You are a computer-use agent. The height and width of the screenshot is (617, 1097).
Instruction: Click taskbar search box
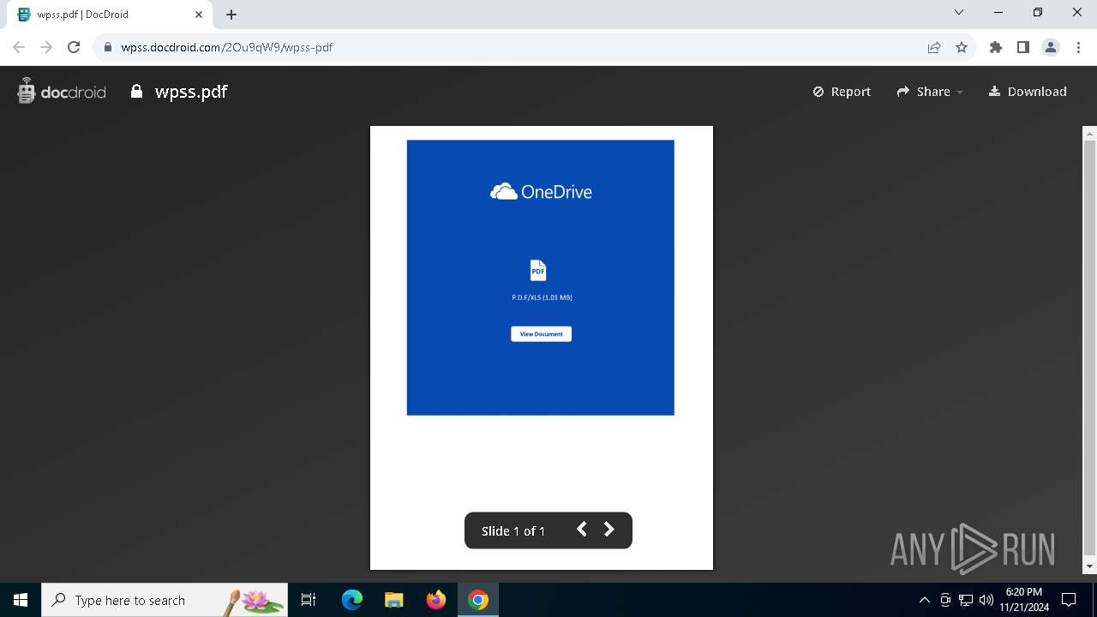165,600
